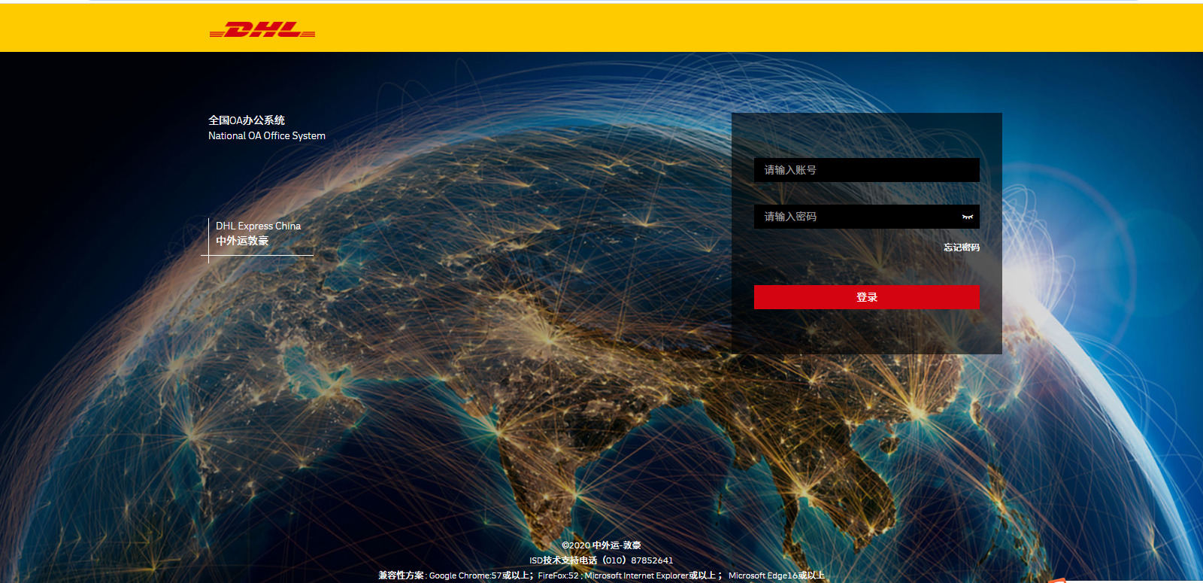This screenshot has height=583, width=1203.
Task: Select the ©2020 中外运-敦豪 copyright text
Action: [601, 545]
